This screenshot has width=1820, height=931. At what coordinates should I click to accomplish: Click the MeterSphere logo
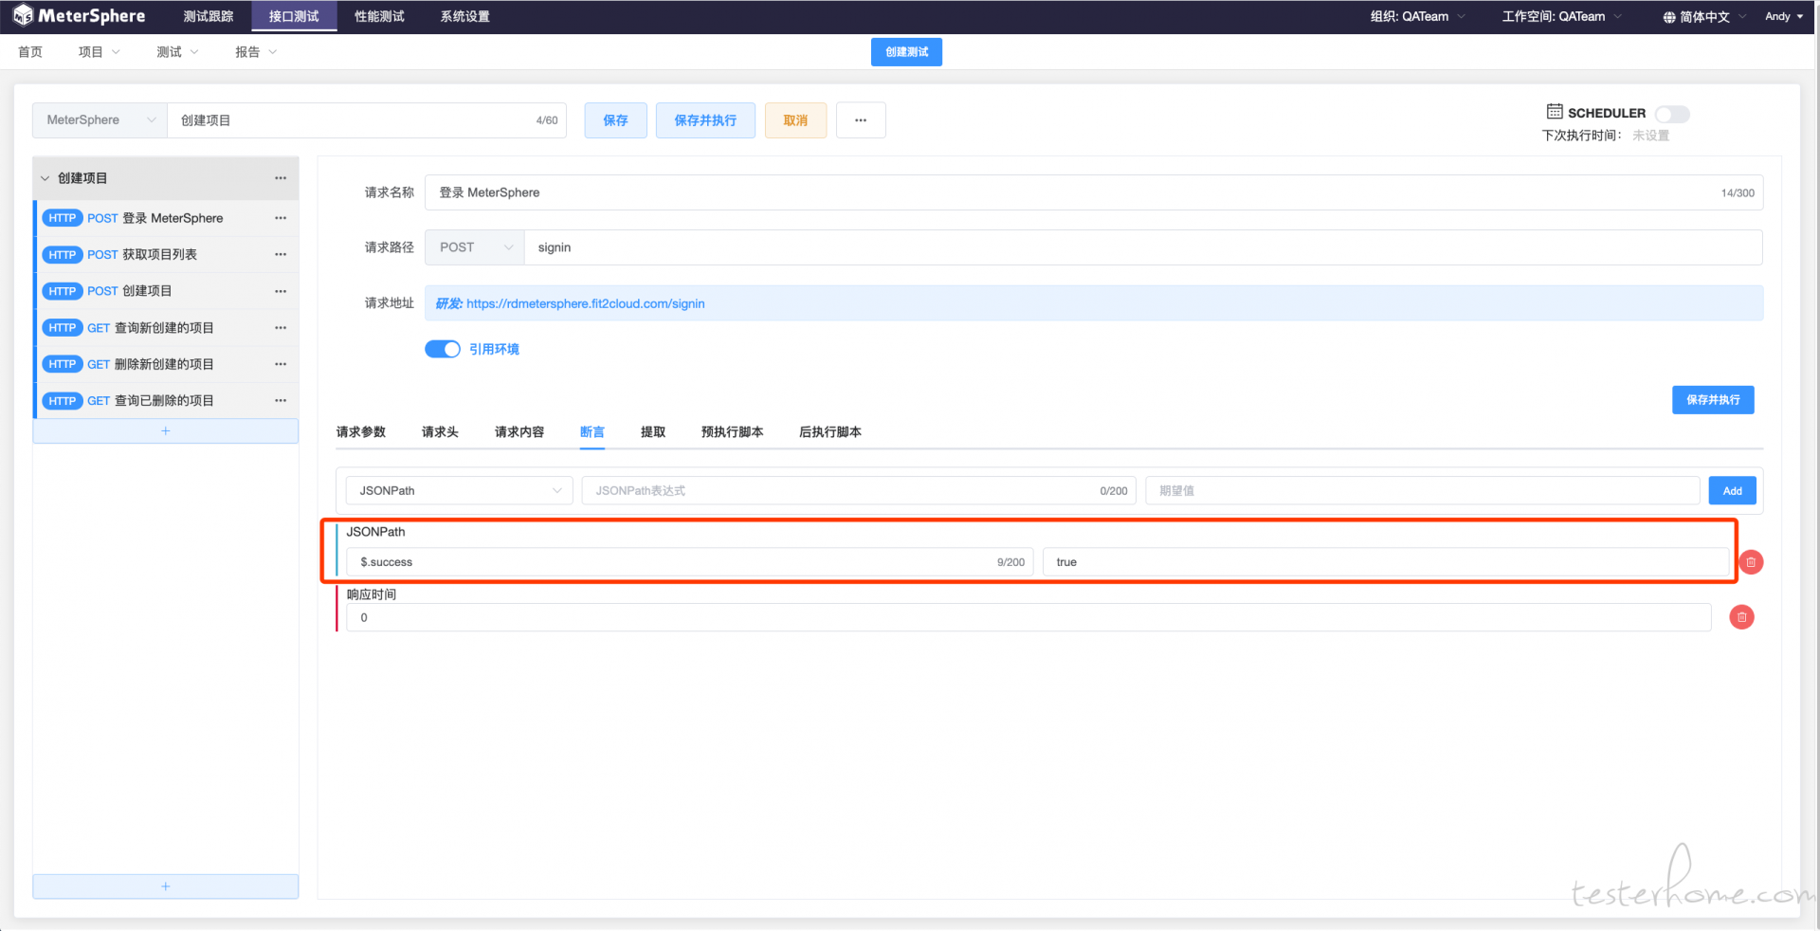(x=80, y=16)
